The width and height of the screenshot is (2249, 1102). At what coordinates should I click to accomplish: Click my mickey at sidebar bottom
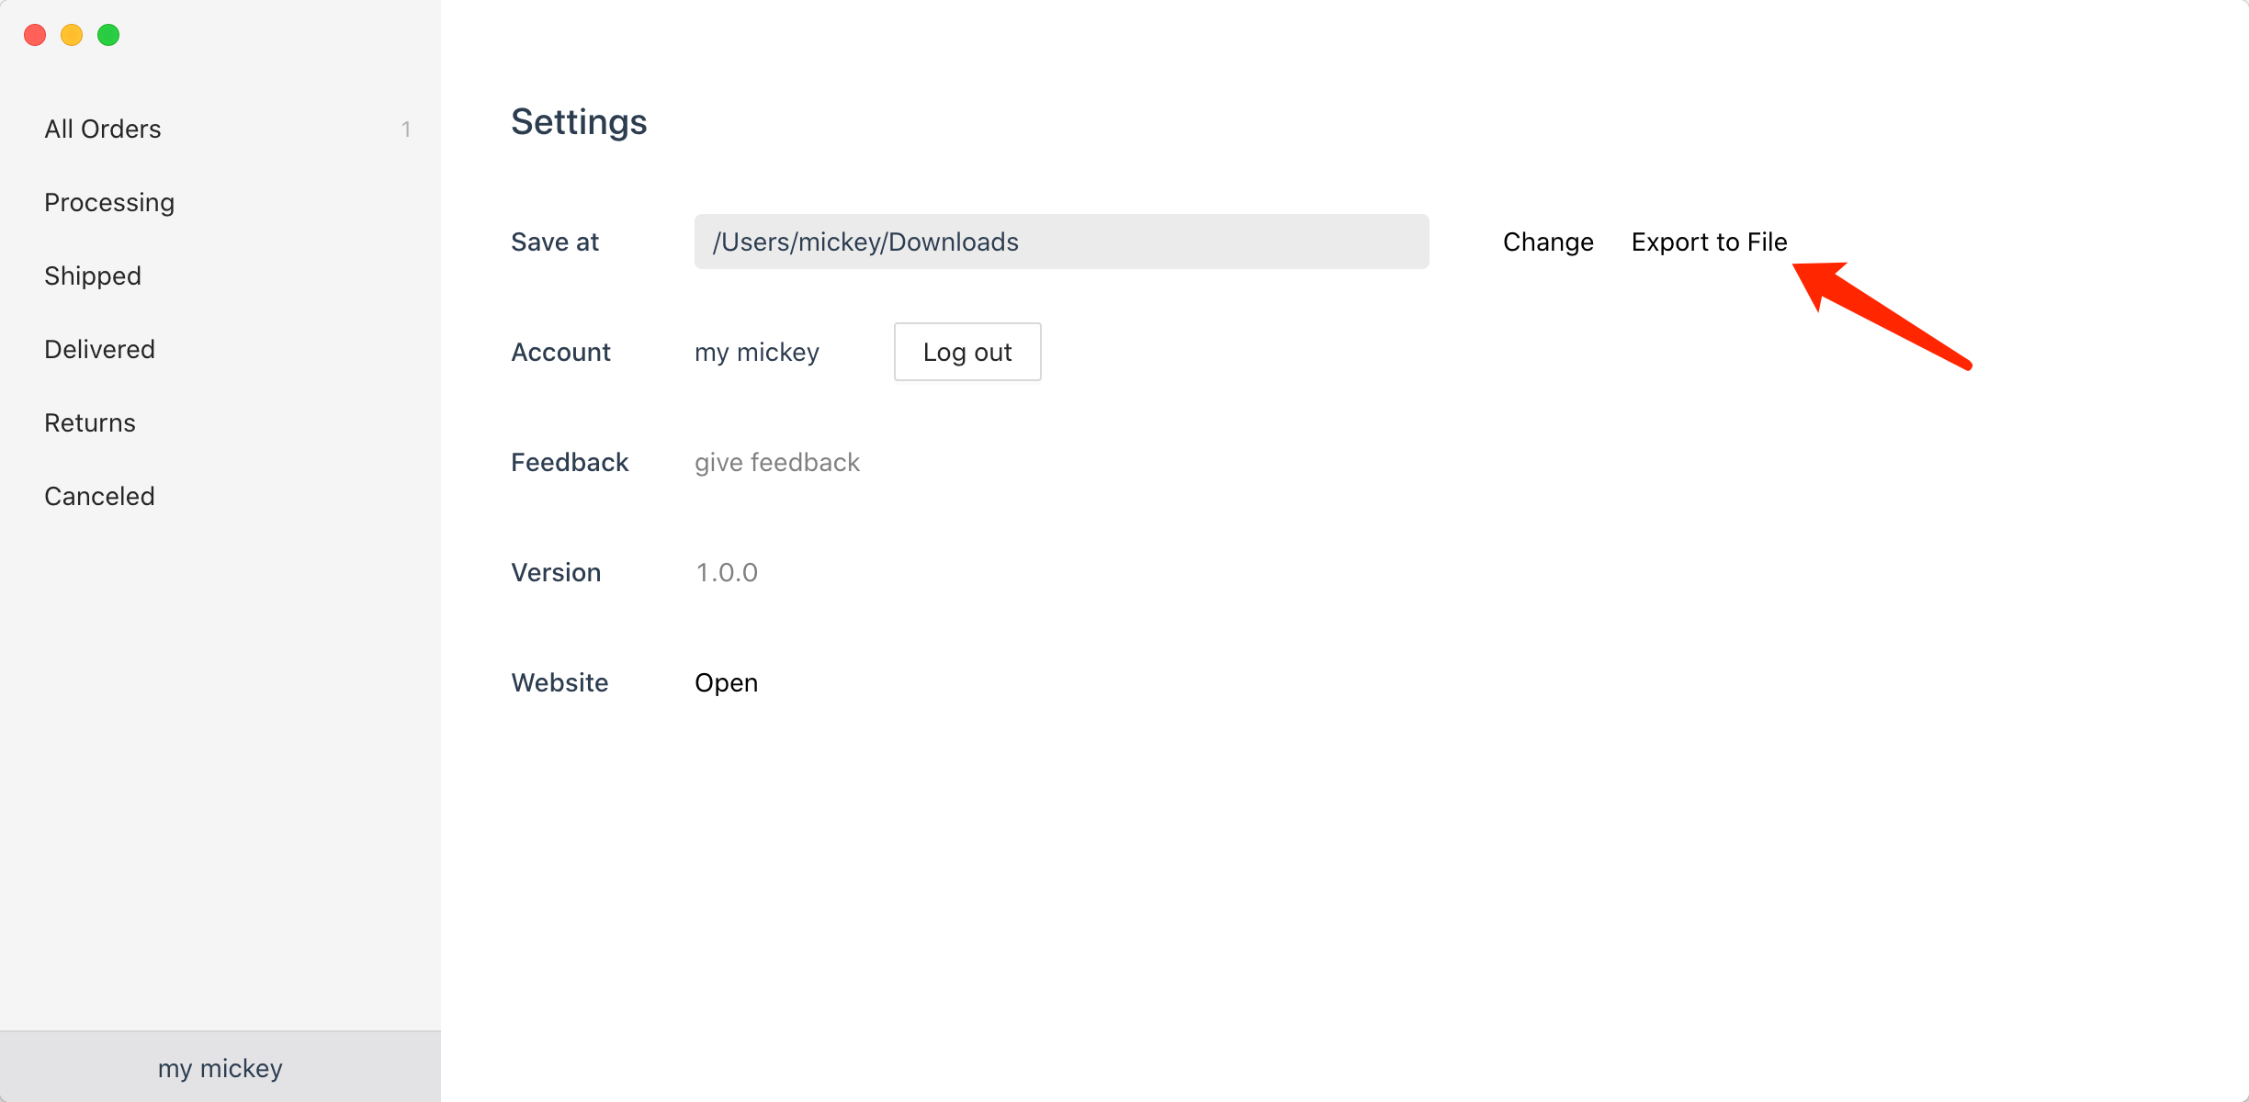(x=220, y=1068)
